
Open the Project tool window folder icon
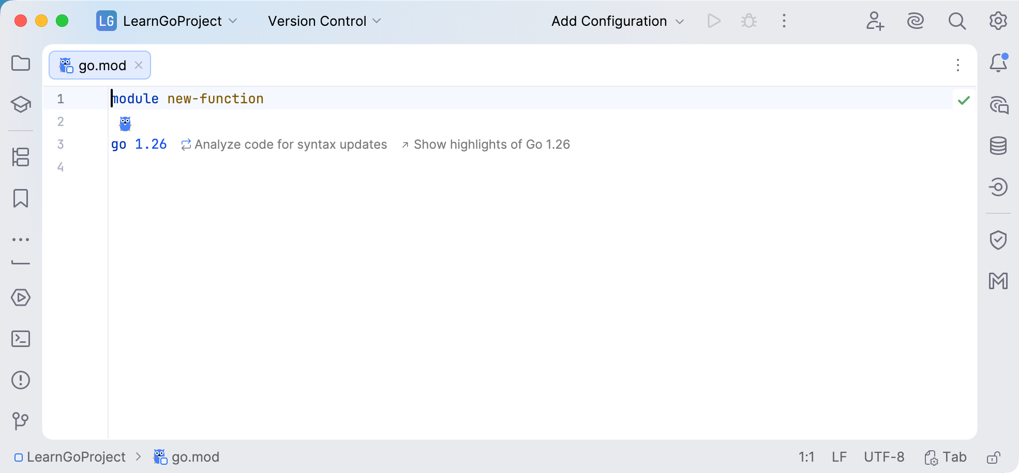coord(21,64)
